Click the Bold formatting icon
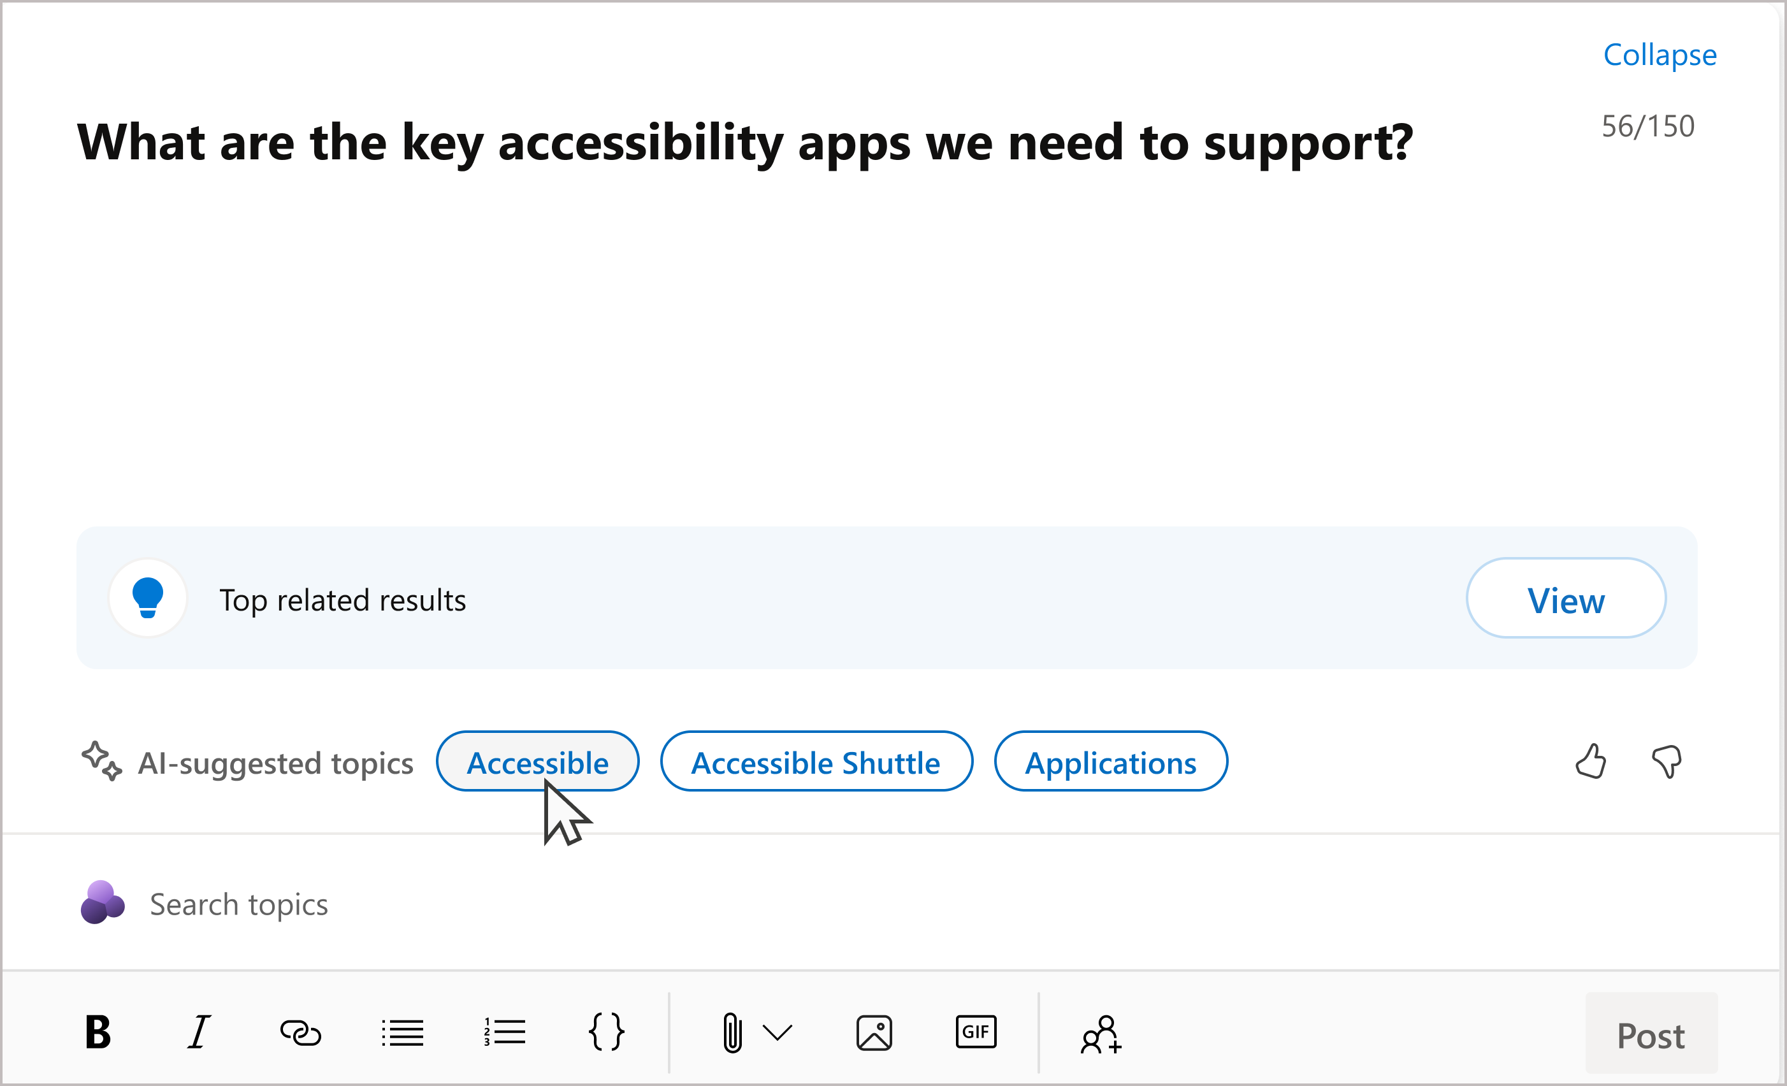 [x=99, y=1034]
